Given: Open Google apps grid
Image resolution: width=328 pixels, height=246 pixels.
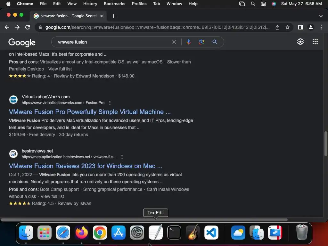Looking at the screenshot, I should 315,42.
